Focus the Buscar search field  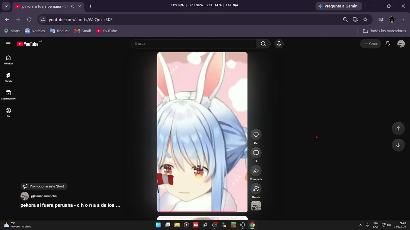[x=194, y=44]
